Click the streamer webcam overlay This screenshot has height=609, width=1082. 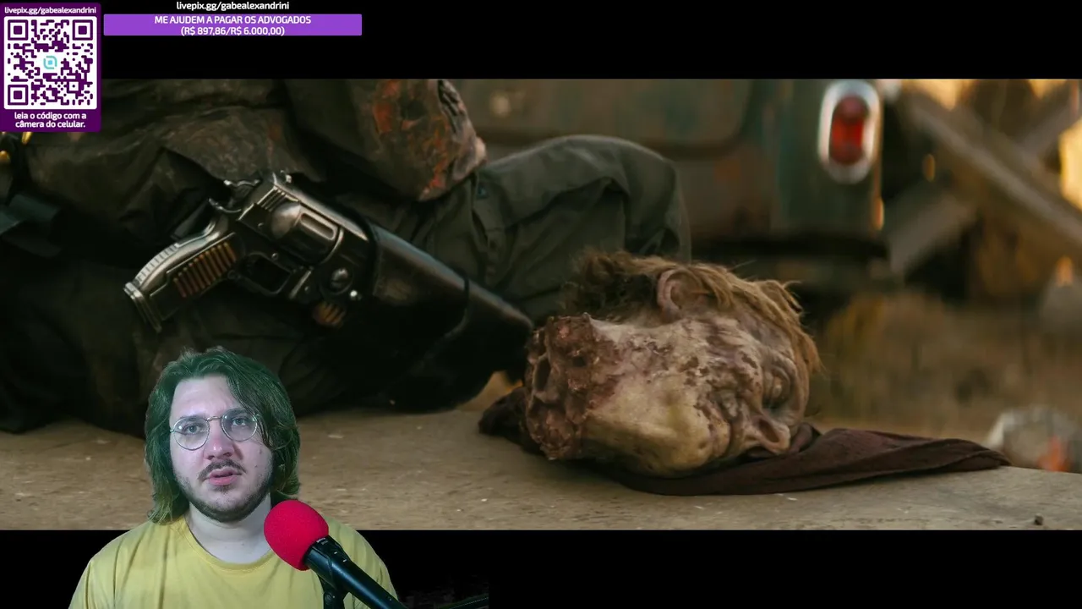click(x=232, y=478)
